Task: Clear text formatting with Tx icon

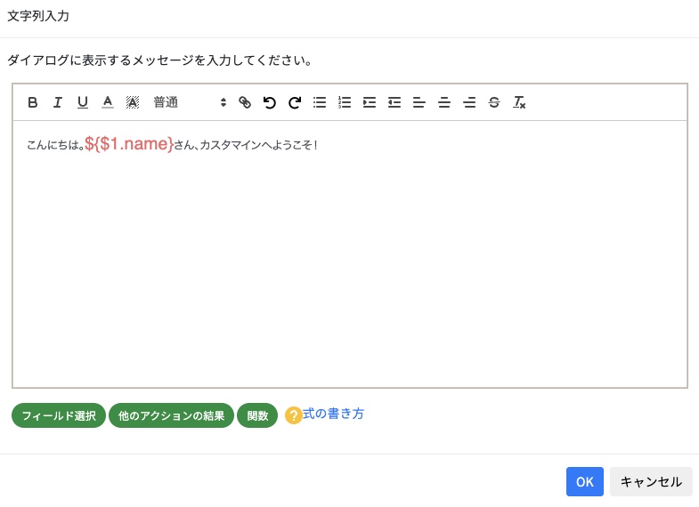Action: (519, 102)
